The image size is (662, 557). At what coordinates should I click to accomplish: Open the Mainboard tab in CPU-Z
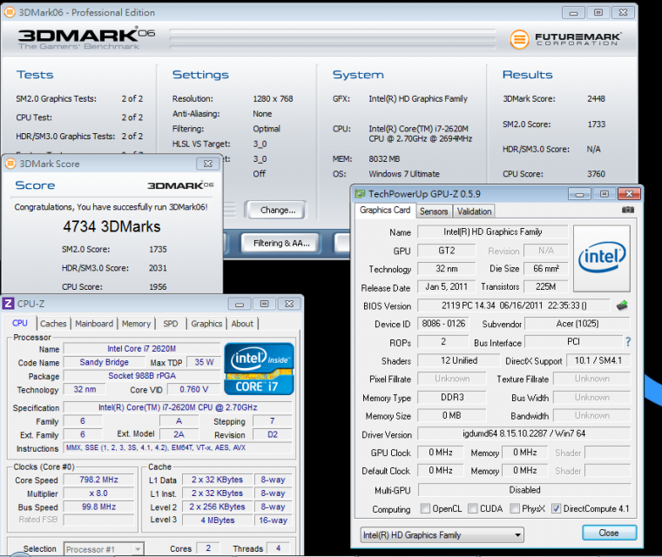pos(94,324)
